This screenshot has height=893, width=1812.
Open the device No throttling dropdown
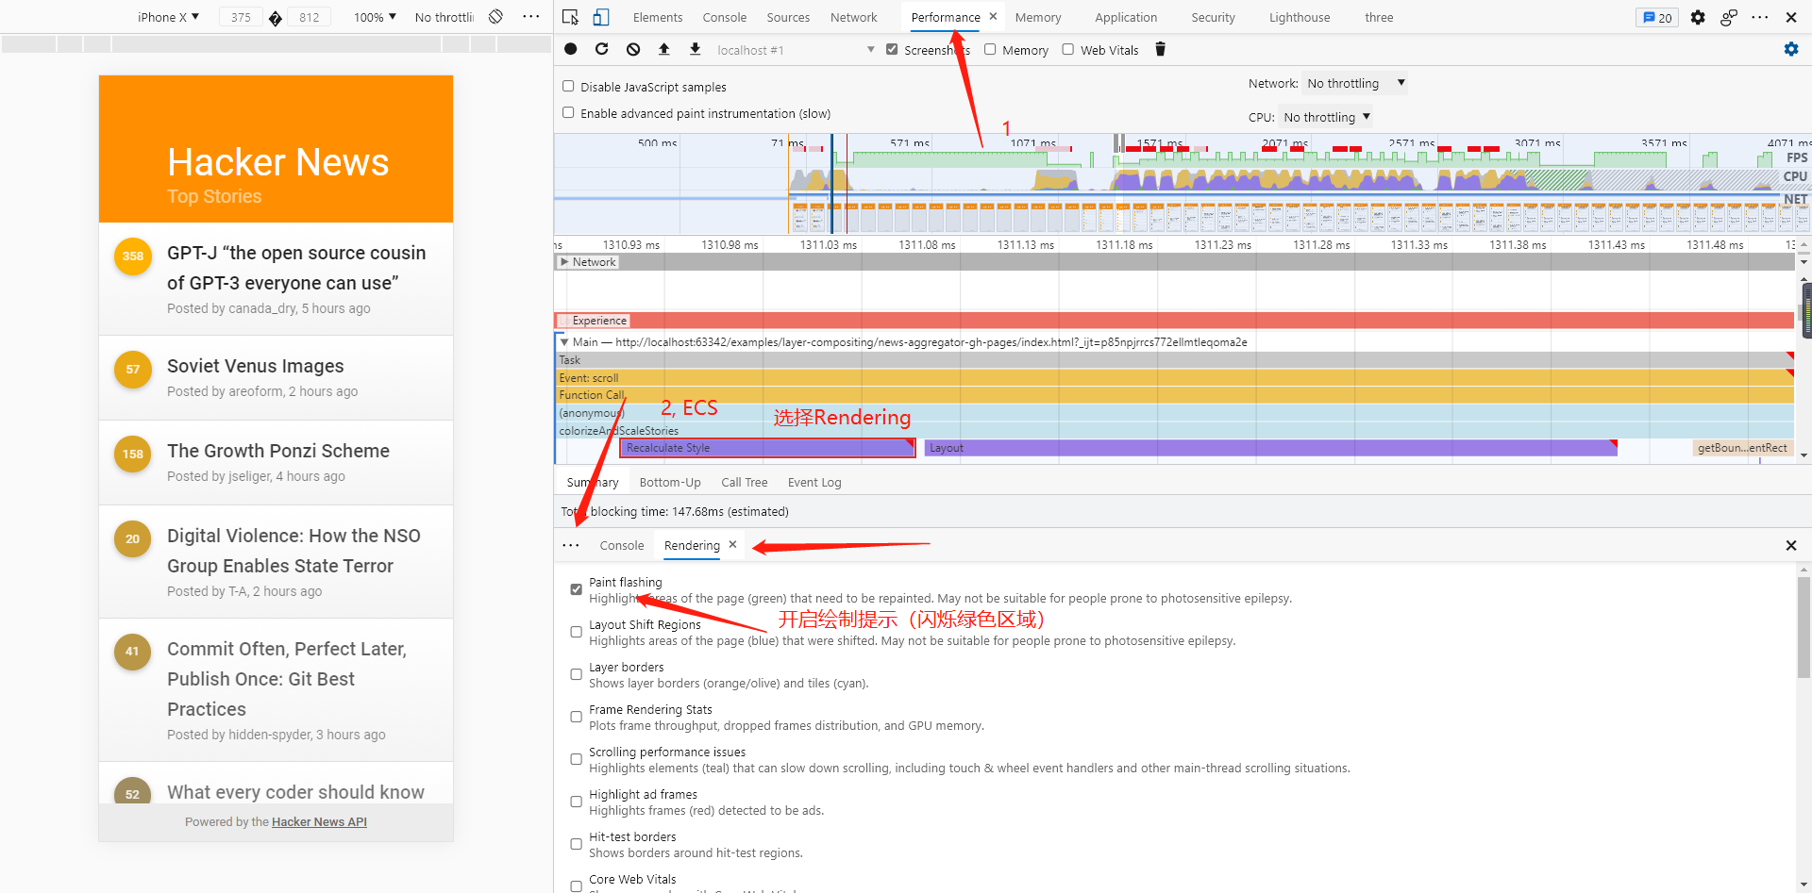(444, 17)
